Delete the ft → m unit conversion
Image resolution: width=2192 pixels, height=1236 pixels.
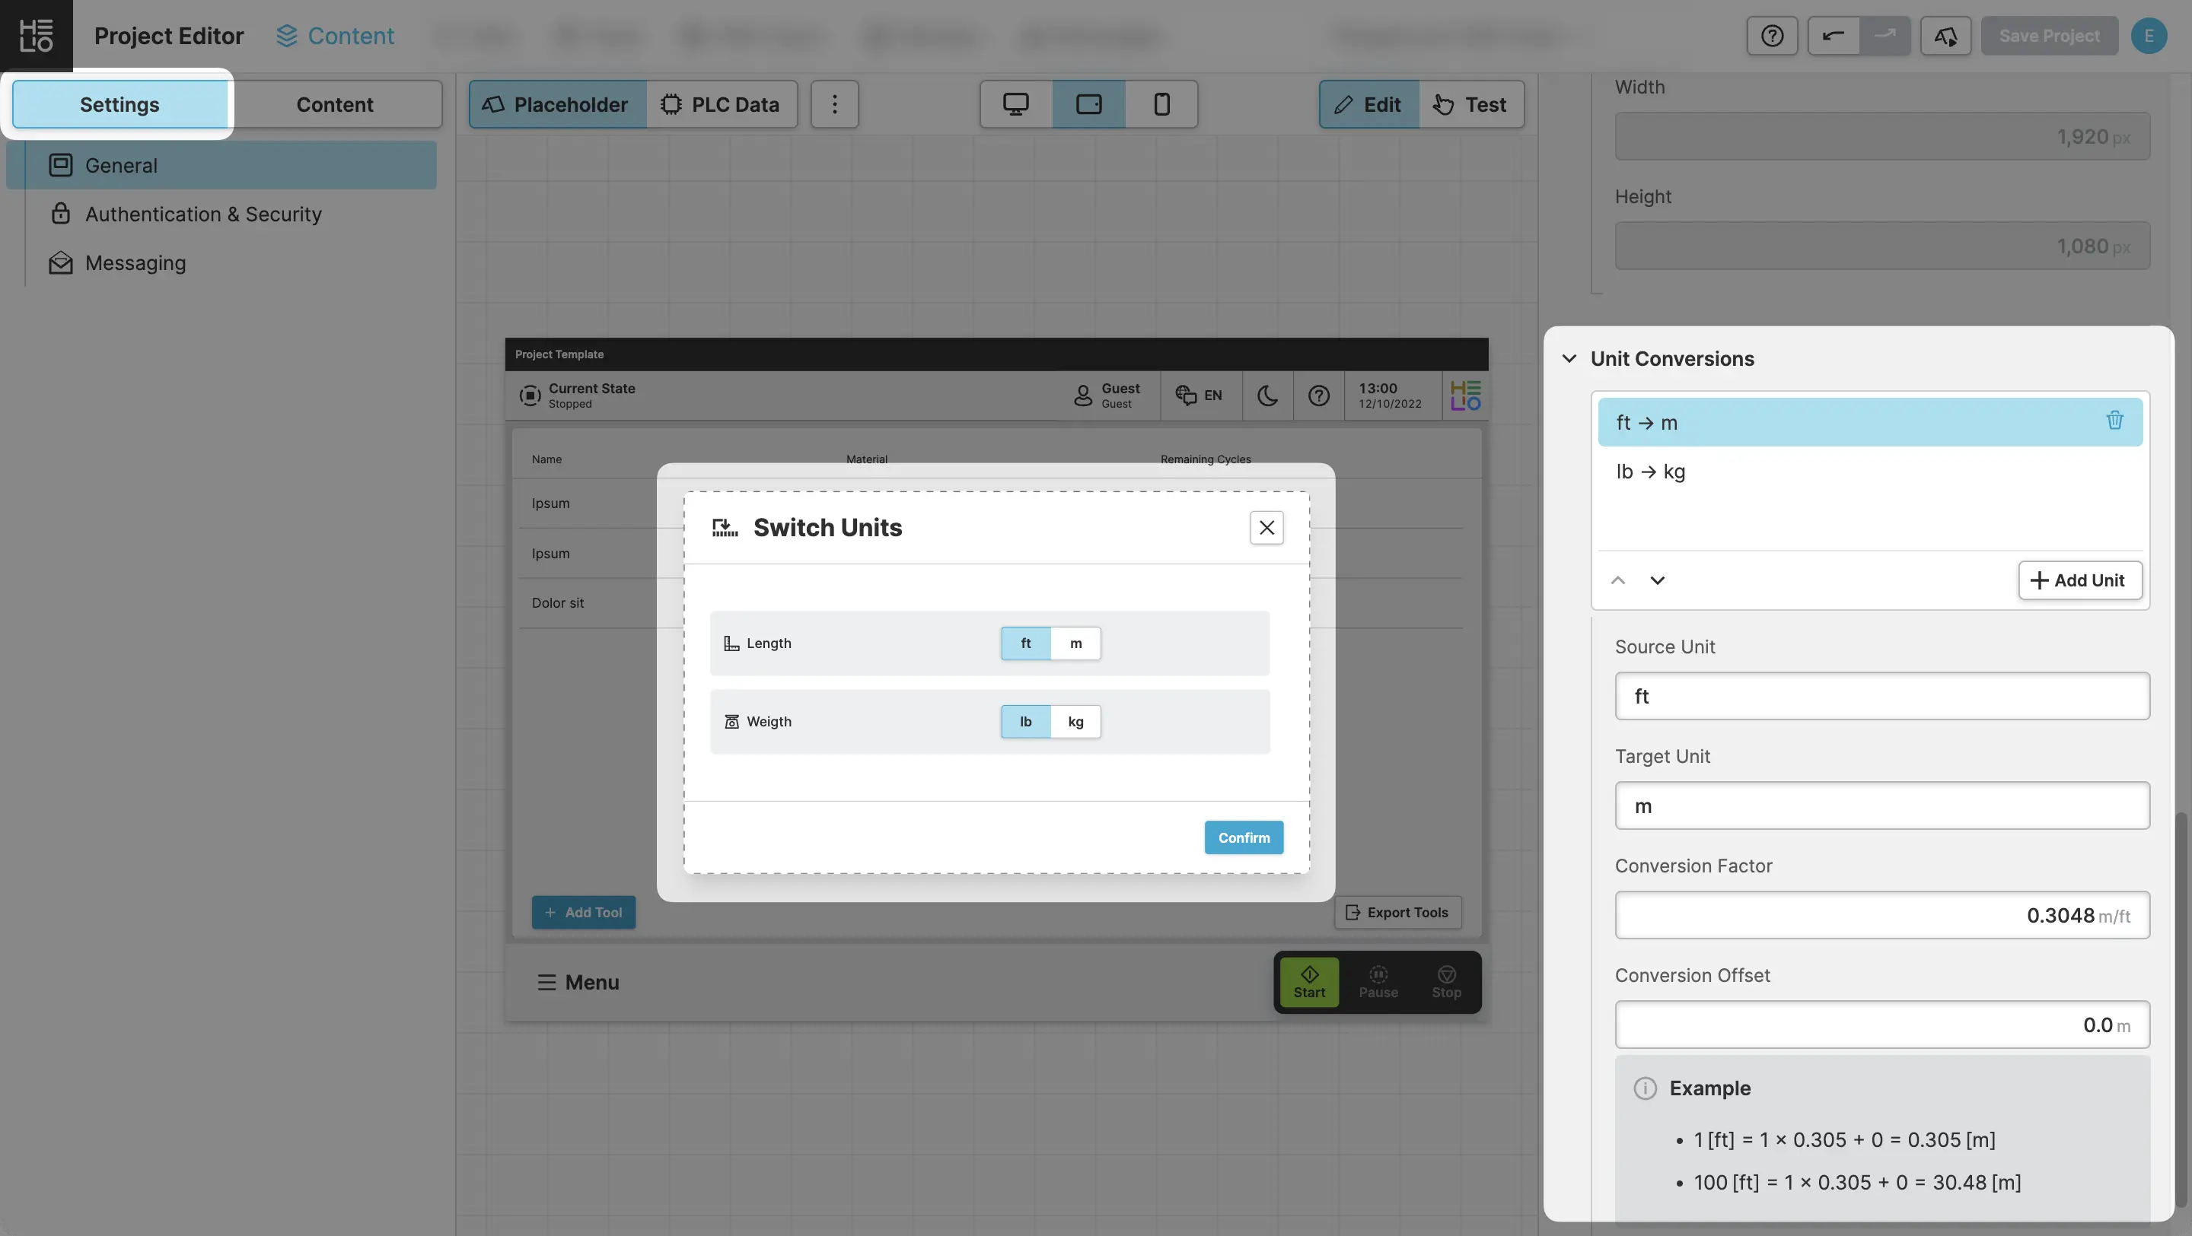click(2114, 421)
